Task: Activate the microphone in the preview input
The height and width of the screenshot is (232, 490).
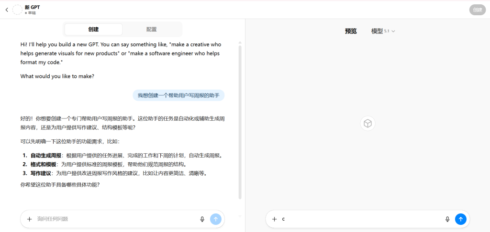Action: pos(447,219)
